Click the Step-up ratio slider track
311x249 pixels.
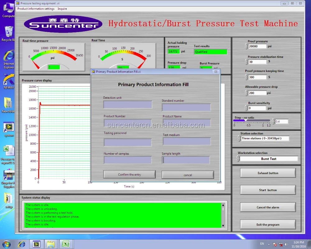point(252,120)
